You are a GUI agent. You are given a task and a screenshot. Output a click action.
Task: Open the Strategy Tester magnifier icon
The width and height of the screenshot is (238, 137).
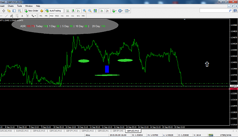click(x=19, y=11)
